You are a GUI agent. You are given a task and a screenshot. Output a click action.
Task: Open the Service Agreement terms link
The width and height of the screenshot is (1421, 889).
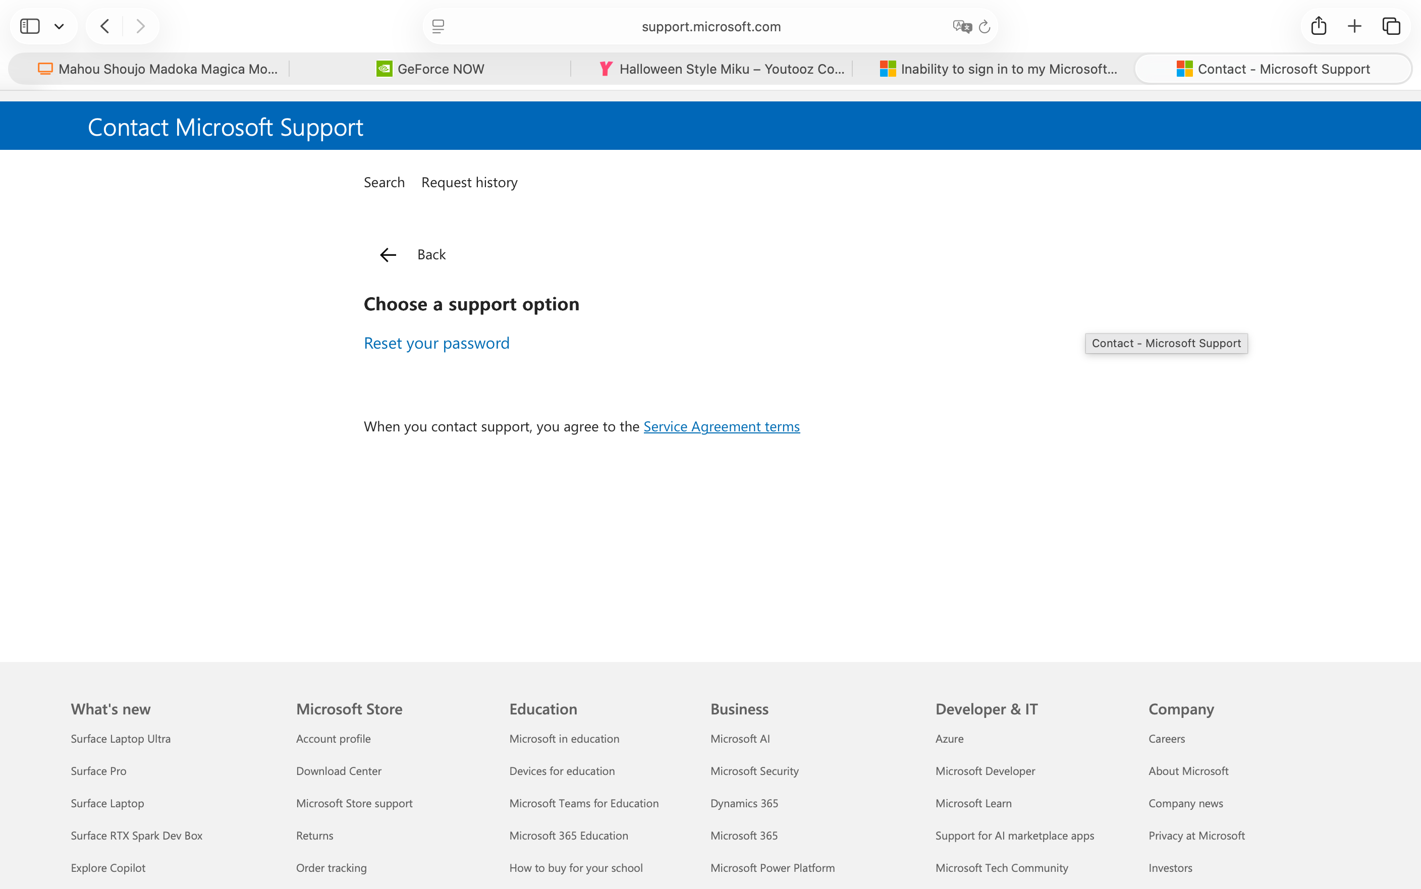click(722, 426)
